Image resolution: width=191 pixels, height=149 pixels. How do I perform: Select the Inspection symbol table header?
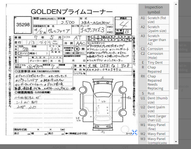tap(154, 10)
